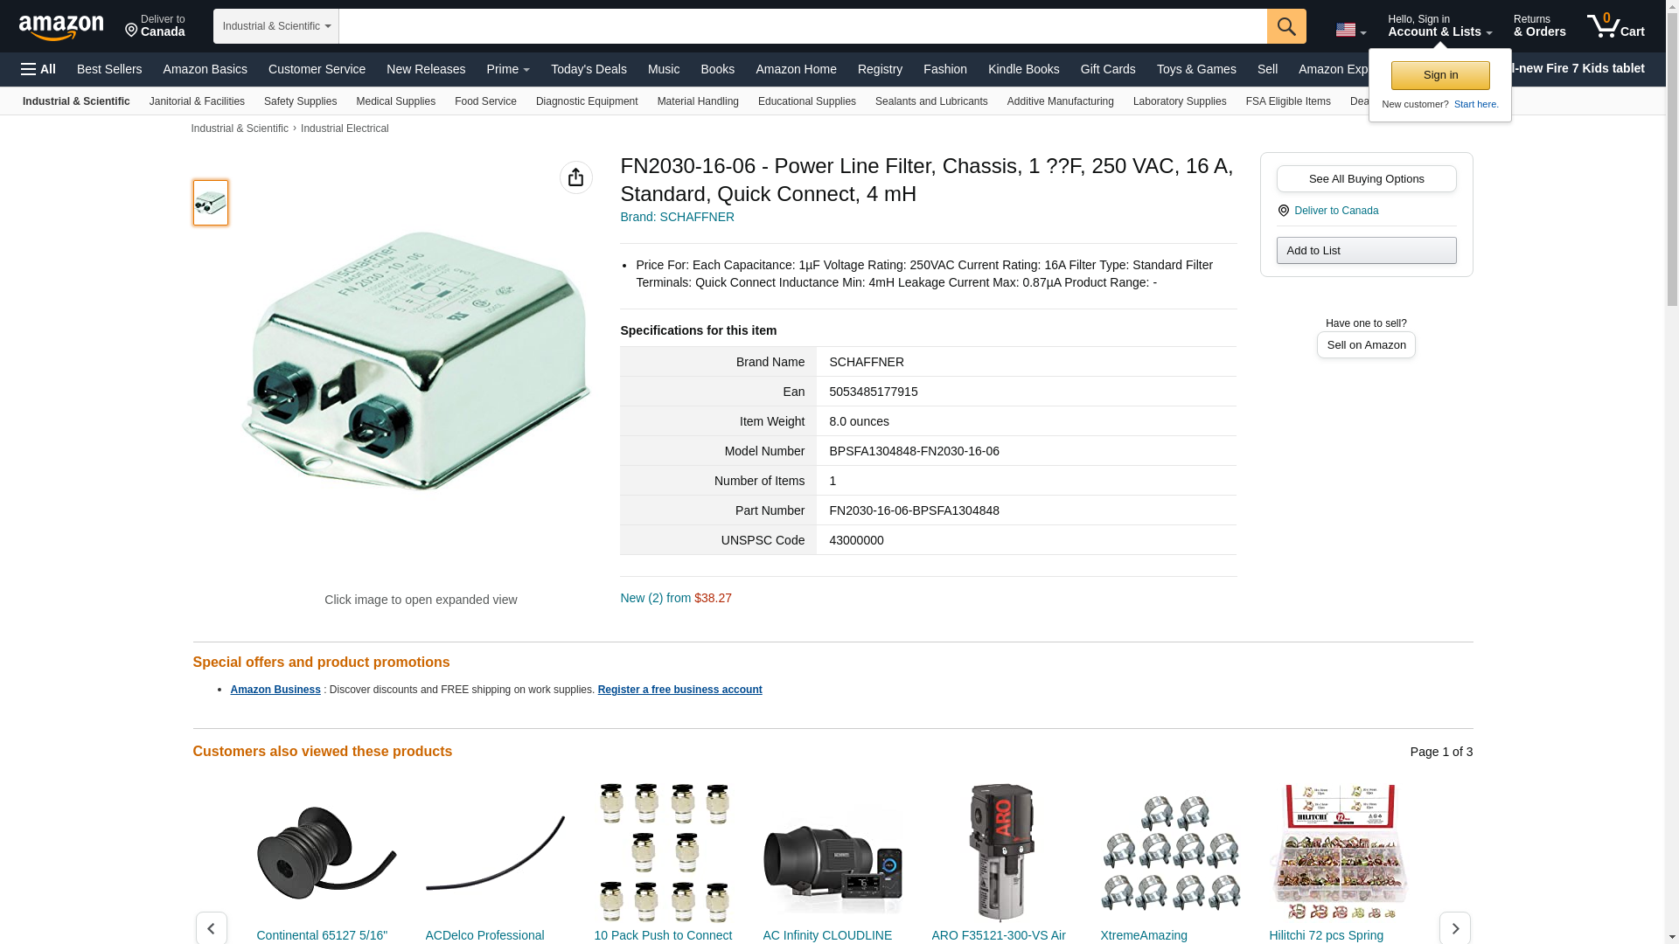
Task: Expand the Account & Lists dropdown
Action: point(1439,25)
